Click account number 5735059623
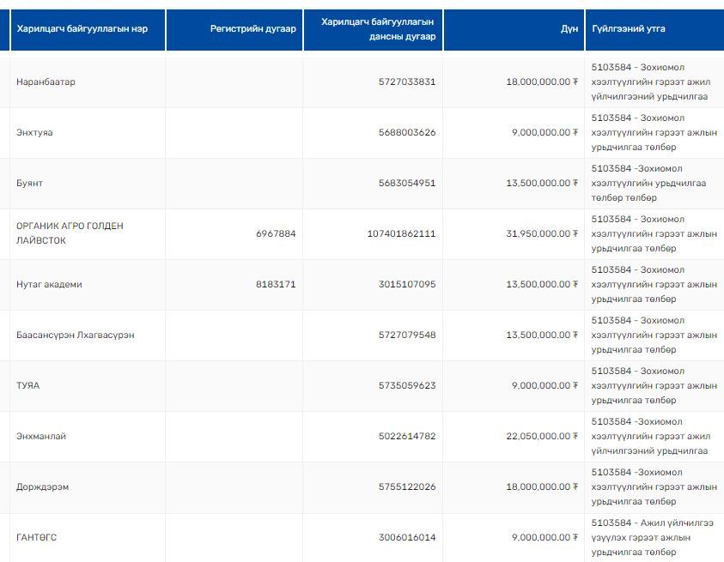Screen dimensions: 724x562 406,385
